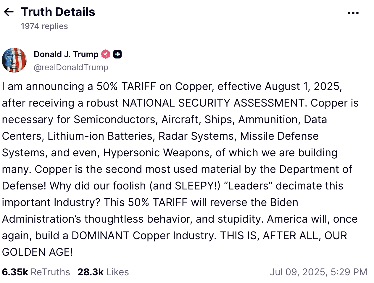The height and width of the screenshot is (283, 374).
Task: Open the three-dot more options menu
Action: (x=353, y=13)
